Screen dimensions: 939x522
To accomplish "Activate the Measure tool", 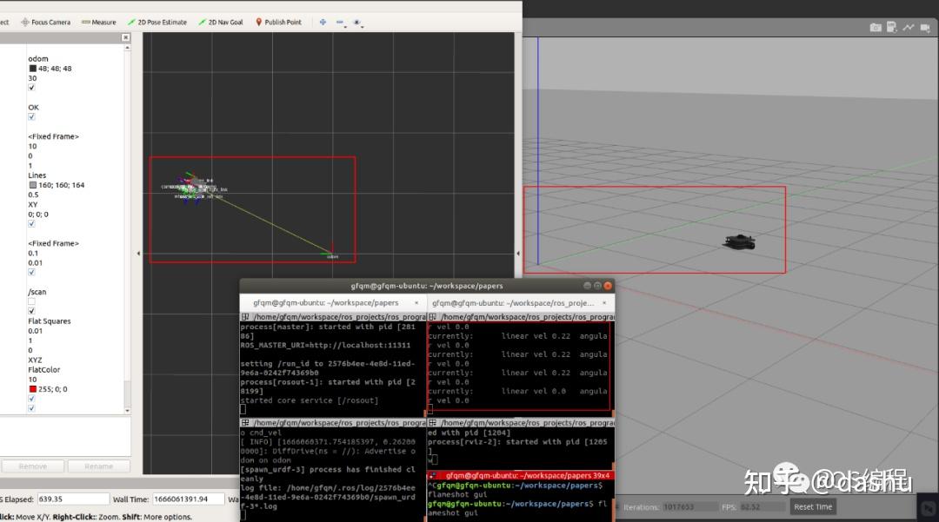I will click(97, 22).
